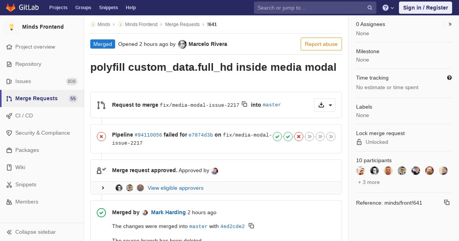
Task: Click last skipped pipeline stage icon
Action: 331,137
